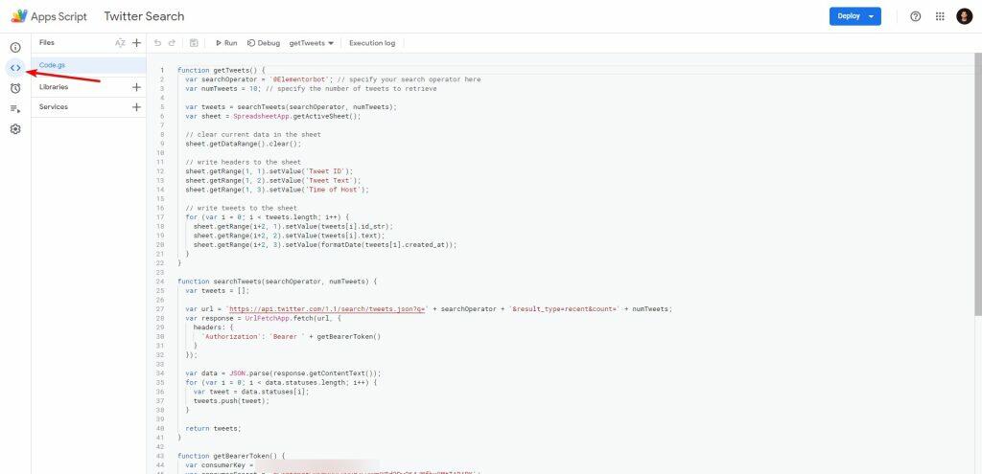This screenshot has width=982, height=474.
Task: Save project with disk icon
Action: [x=194, y=43]
